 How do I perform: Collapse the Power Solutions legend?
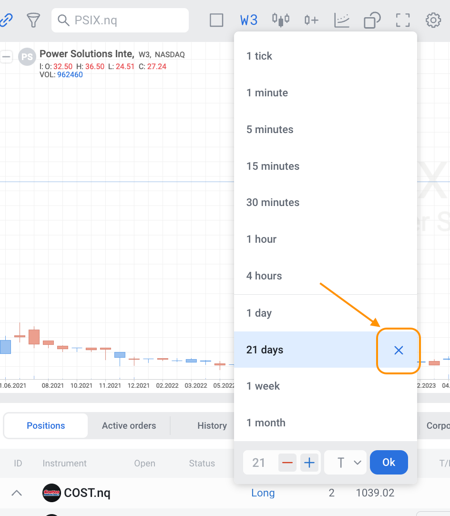click(7, 57)
